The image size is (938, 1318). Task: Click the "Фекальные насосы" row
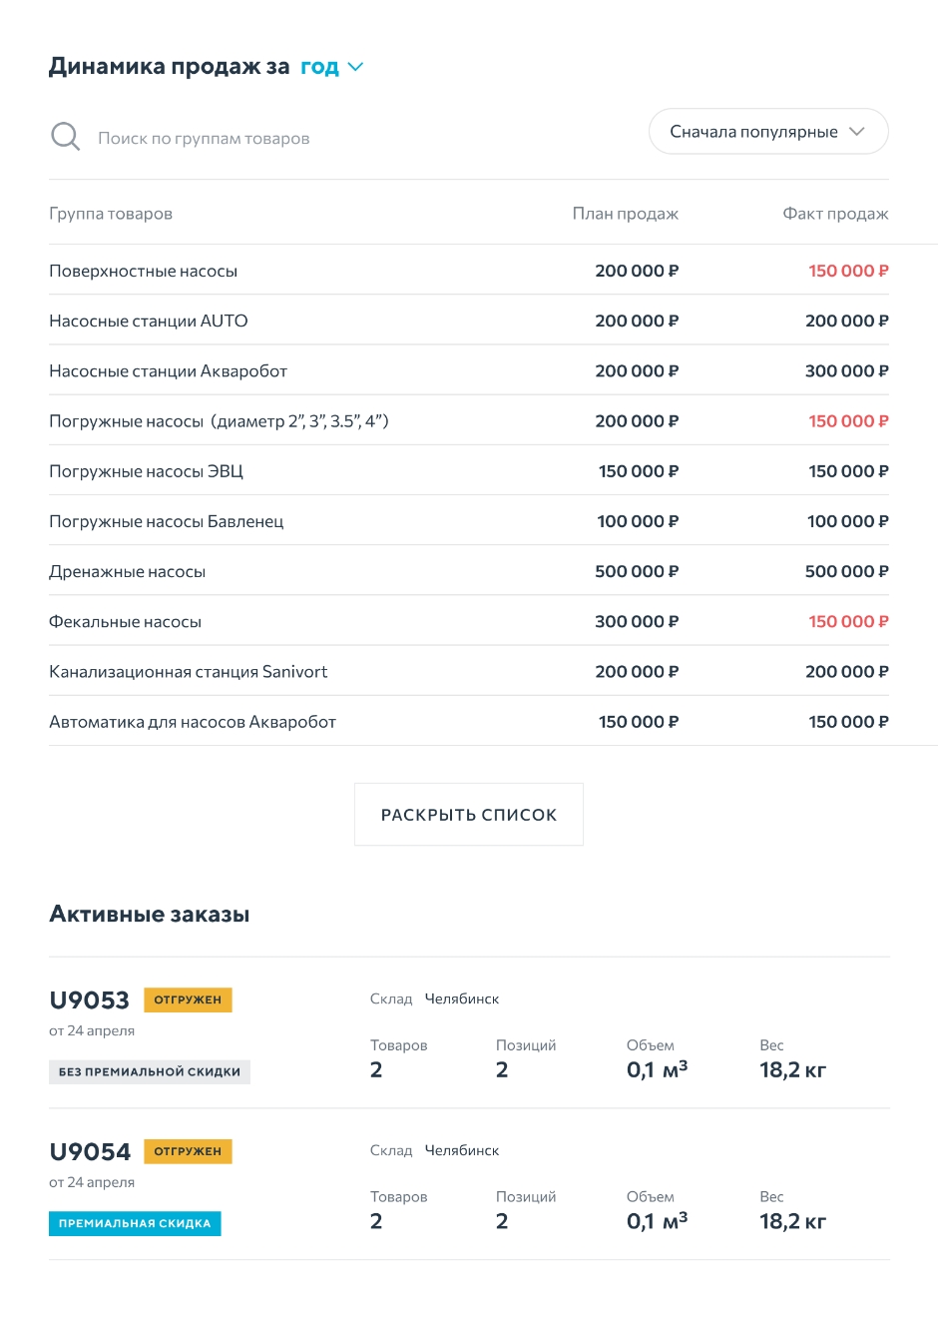(x=125, y=621)
